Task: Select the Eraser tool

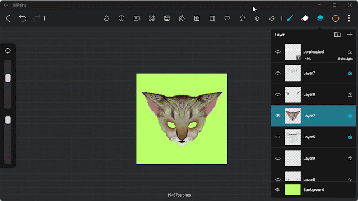Action: [305, 18]
